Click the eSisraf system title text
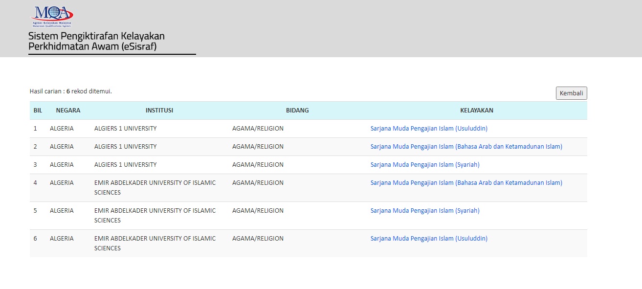 [96, 42]
